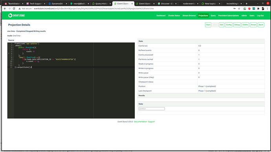Reload the page with the refresh icon
The height and width of the screenshot is (152, 271).
(14, 9)
